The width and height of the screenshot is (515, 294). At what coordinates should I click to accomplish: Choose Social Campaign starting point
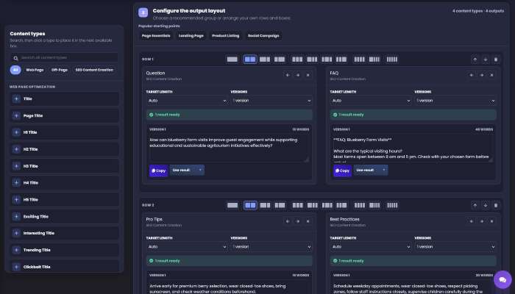click(x=263, y=36)
